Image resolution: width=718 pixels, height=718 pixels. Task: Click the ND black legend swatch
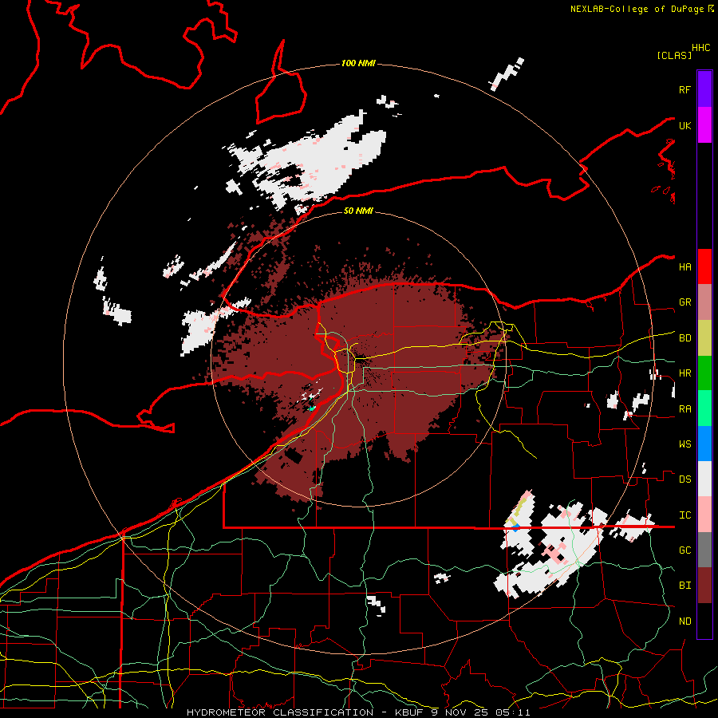click(704, 621)
